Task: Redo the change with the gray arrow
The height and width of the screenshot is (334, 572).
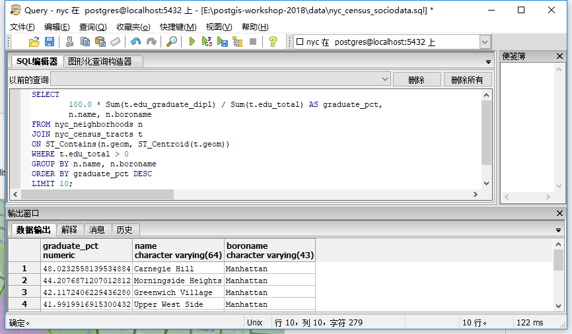Action: (x=151, y=42)
